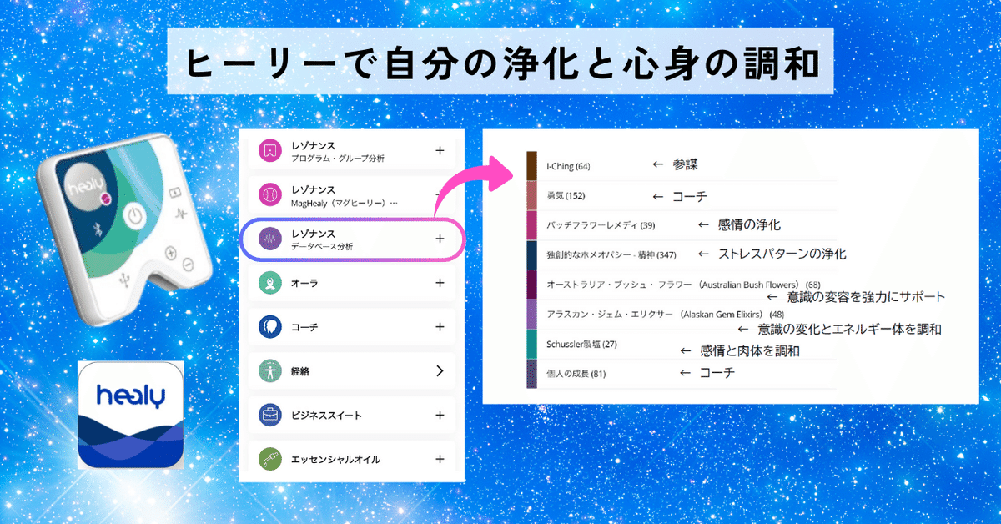Open the healy app icon
The width and height of the screenshot is (1001, 524).
[x=131, y=415]
